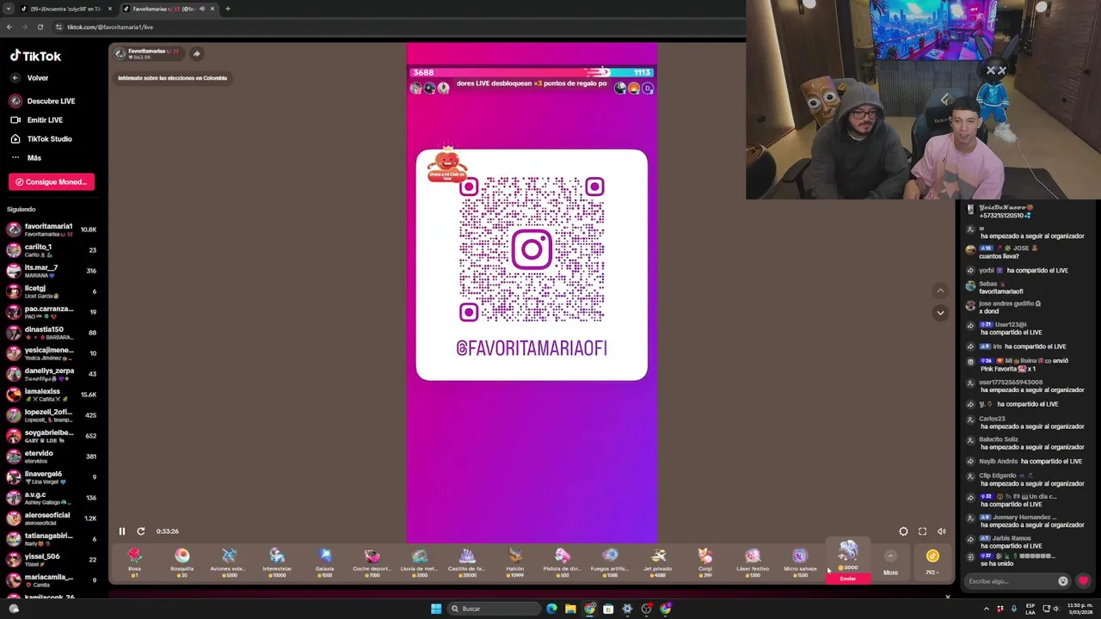Open Descubre LIVE

43,101
